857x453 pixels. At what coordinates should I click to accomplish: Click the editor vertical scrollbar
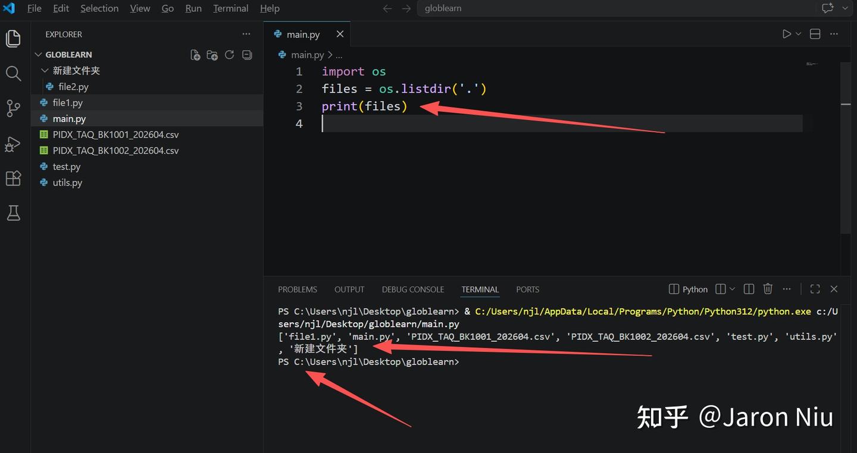(846, 147)
